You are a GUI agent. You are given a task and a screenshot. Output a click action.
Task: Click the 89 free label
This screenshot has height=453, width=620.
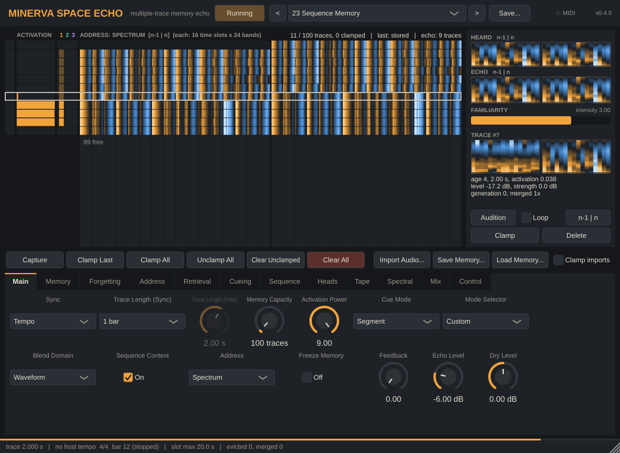pos(94,142)
